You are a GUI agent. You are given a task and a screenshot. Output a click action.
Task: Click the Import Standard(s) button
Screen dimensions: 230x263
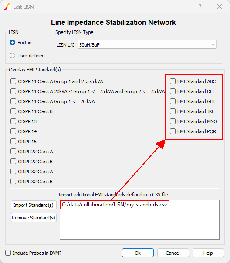coord(34,205)
